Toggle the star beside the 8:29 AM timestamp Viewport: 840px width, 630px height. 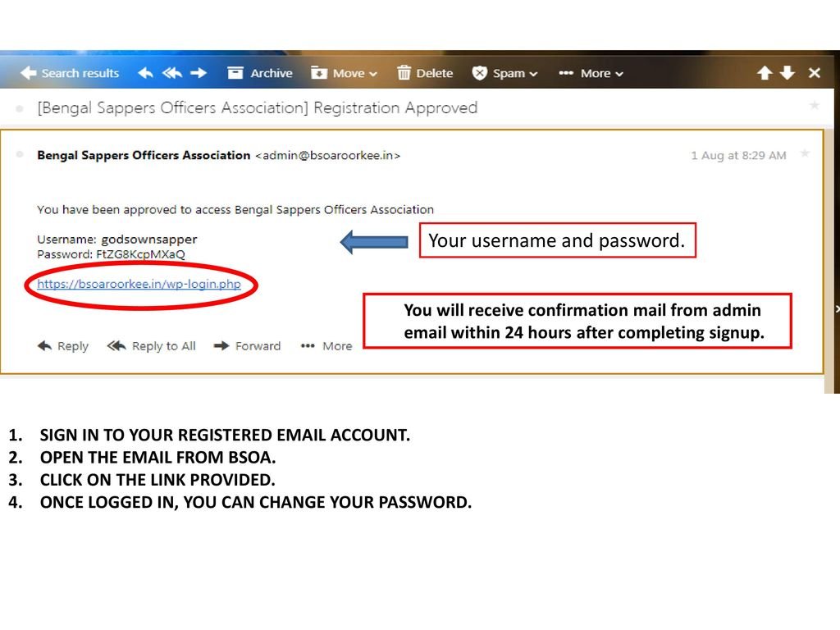tap(805, 153)
